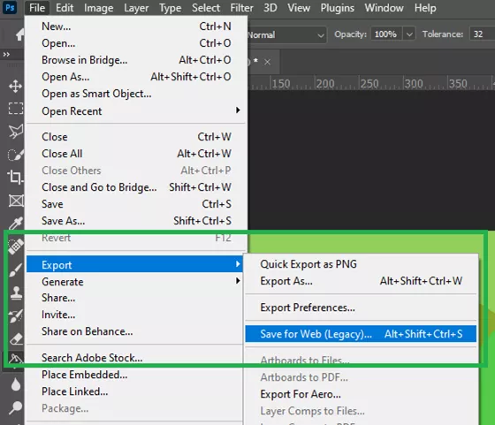Expand the toolbar with double chevron

coord(6,54)
